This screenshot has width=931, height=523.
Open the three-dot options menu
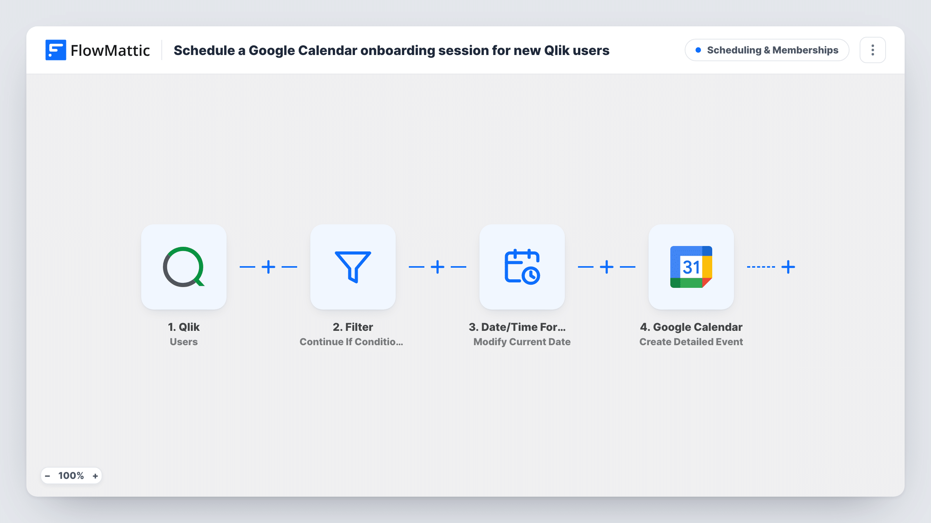873,50
